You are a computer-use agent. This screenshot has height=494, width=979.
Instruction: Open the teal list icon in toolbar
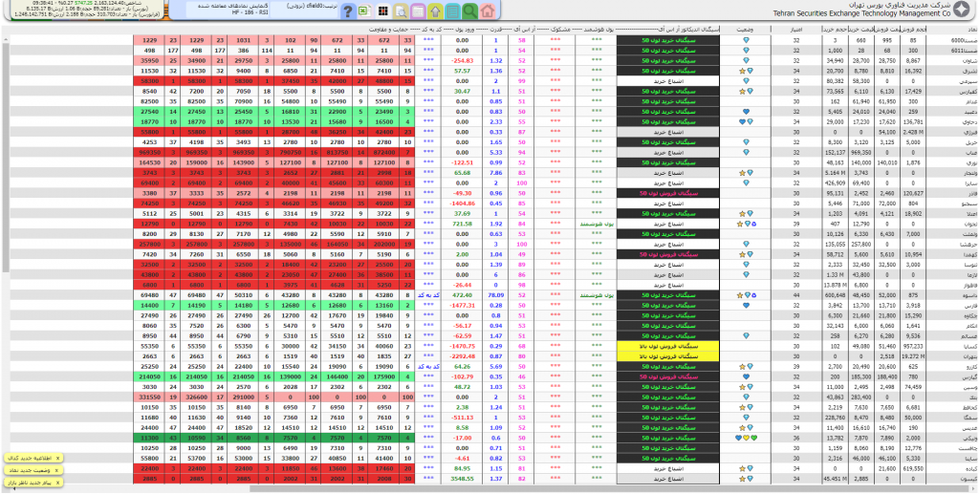point(453,11)
